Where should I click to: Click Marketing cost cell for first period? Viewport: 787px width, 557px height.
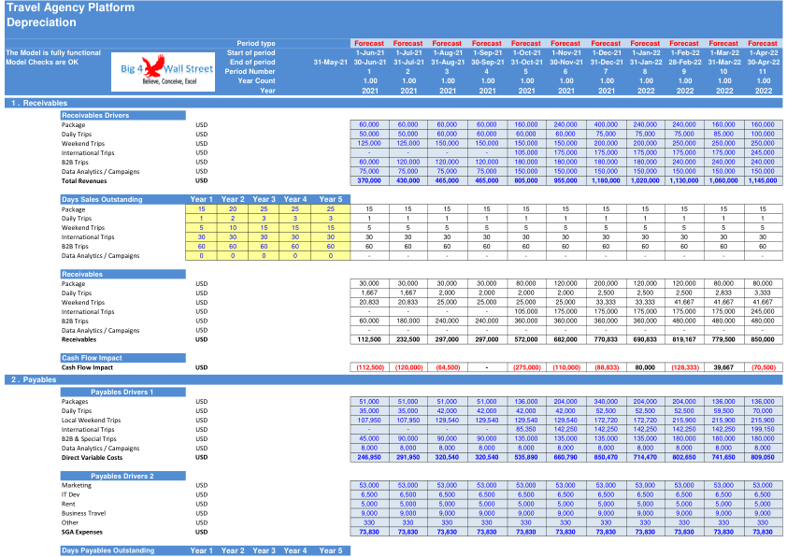[x=369, y=485]
